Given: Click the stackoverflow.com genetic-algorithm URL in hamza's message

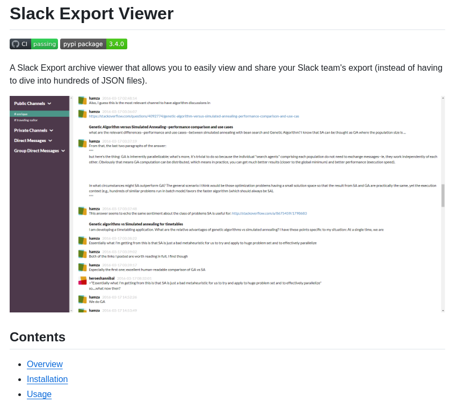Looking at the screenshot, I should 199,115.
